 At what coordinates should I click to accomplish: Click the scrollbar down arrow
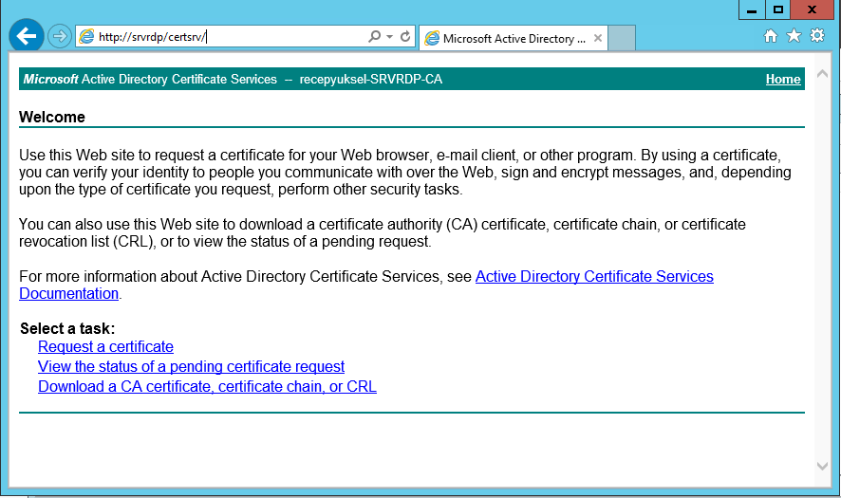tap(822, 466)
